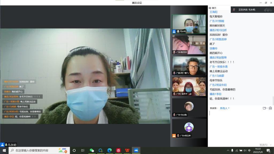Click the host user icon at main video bottom
The image size is (274, 154).
2,145
